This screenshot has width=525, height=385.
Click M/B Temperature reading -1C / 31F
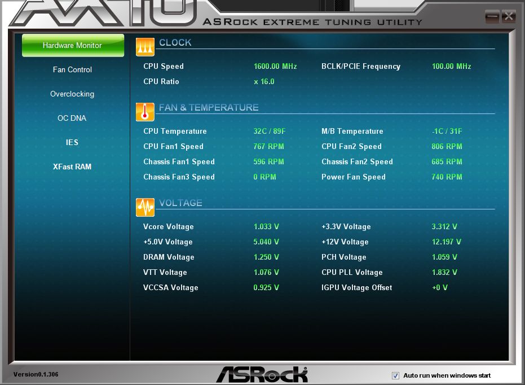coord(447,131)
